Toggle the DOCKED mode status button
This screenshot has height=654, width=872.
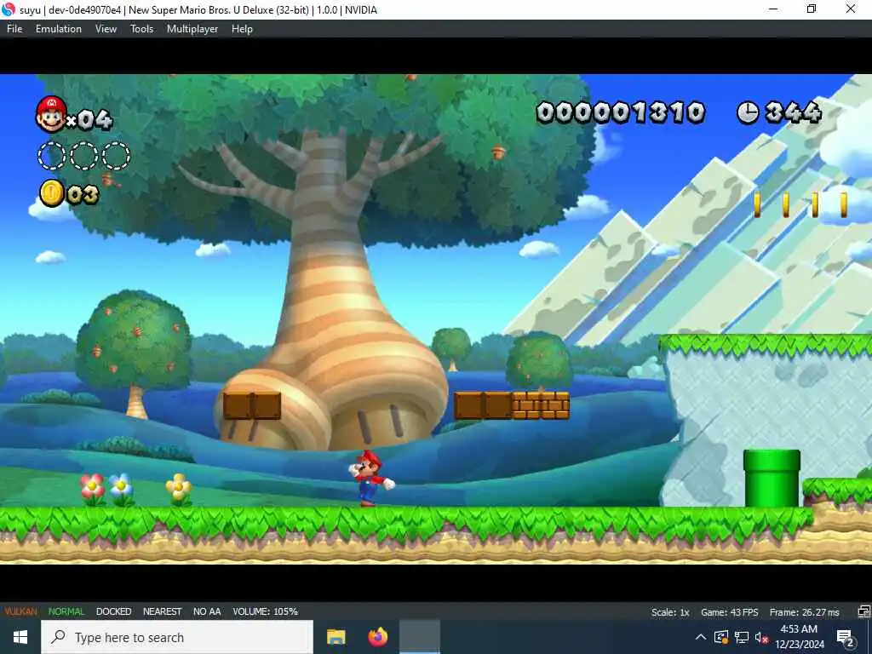113,611
